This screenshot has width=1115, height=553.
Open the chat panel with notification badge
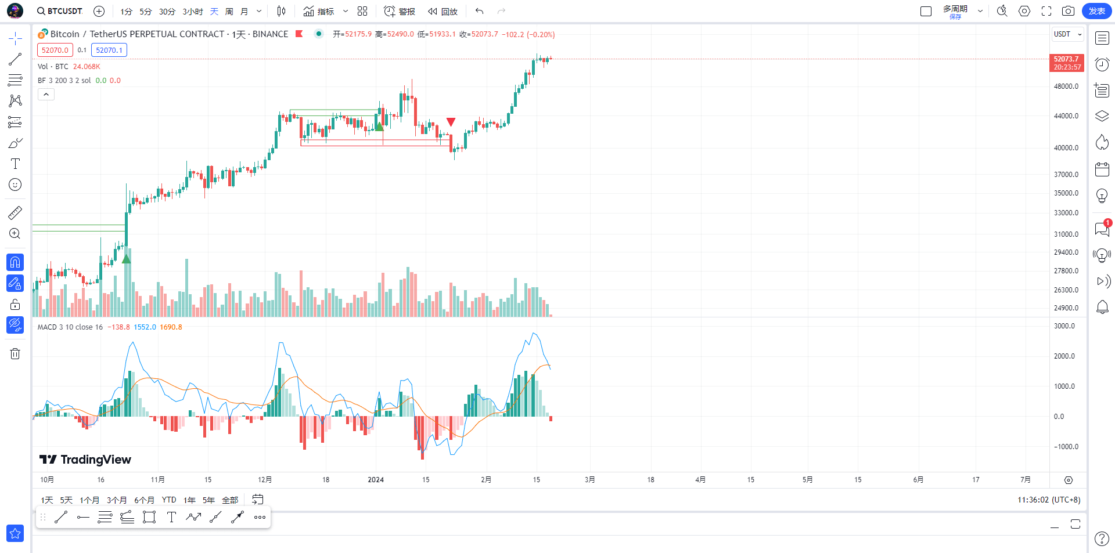[x=1102, y=229]
